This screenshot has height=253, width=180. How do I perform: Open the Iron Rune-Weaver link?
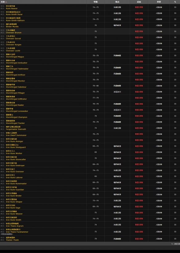[x=14, y=214]
